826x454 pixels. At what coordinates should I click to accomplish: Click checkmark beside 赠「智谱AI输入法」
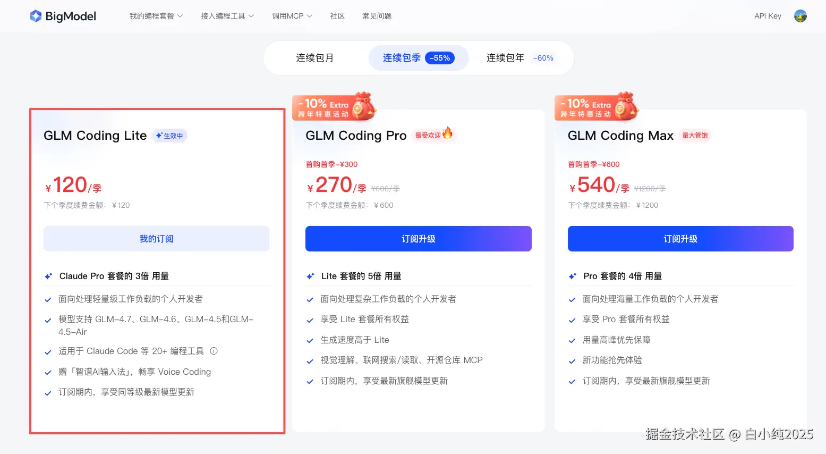[48, 373]
